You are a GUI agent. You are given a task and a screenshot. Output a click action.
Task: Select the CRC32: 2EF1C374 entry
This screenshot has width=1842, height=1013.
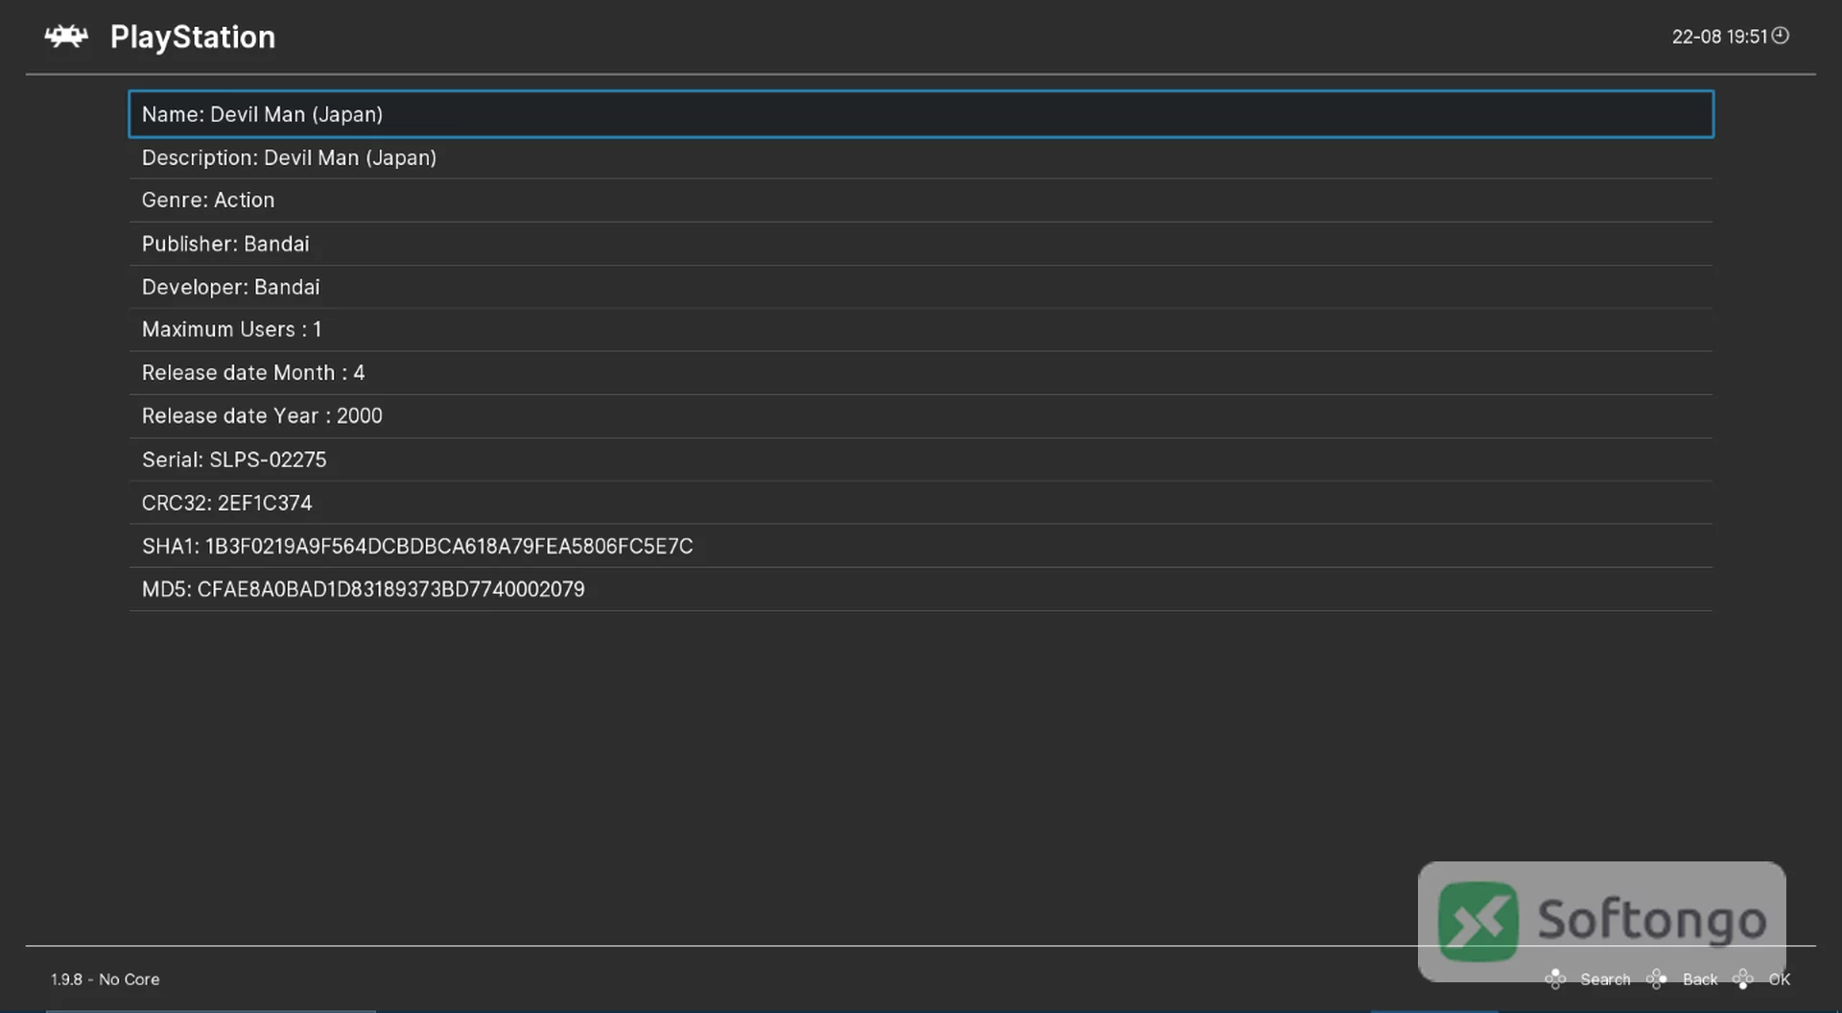click(x=921, y=503)
